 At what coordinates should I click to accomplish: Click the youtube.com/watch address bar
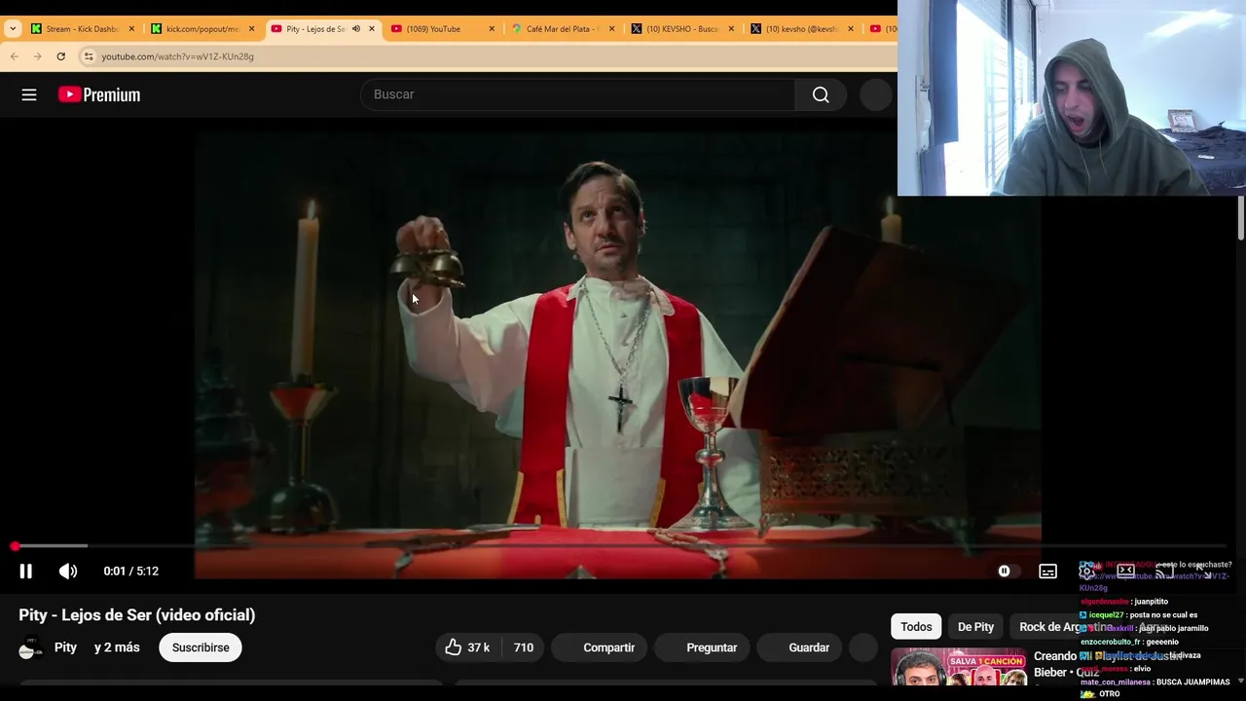(x=177, y=56)
